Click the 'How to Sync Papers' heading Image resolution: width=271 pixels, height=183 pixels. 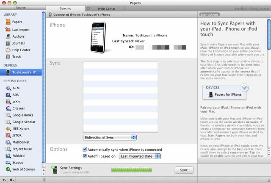pyautogui.click(x=229, y=29)
